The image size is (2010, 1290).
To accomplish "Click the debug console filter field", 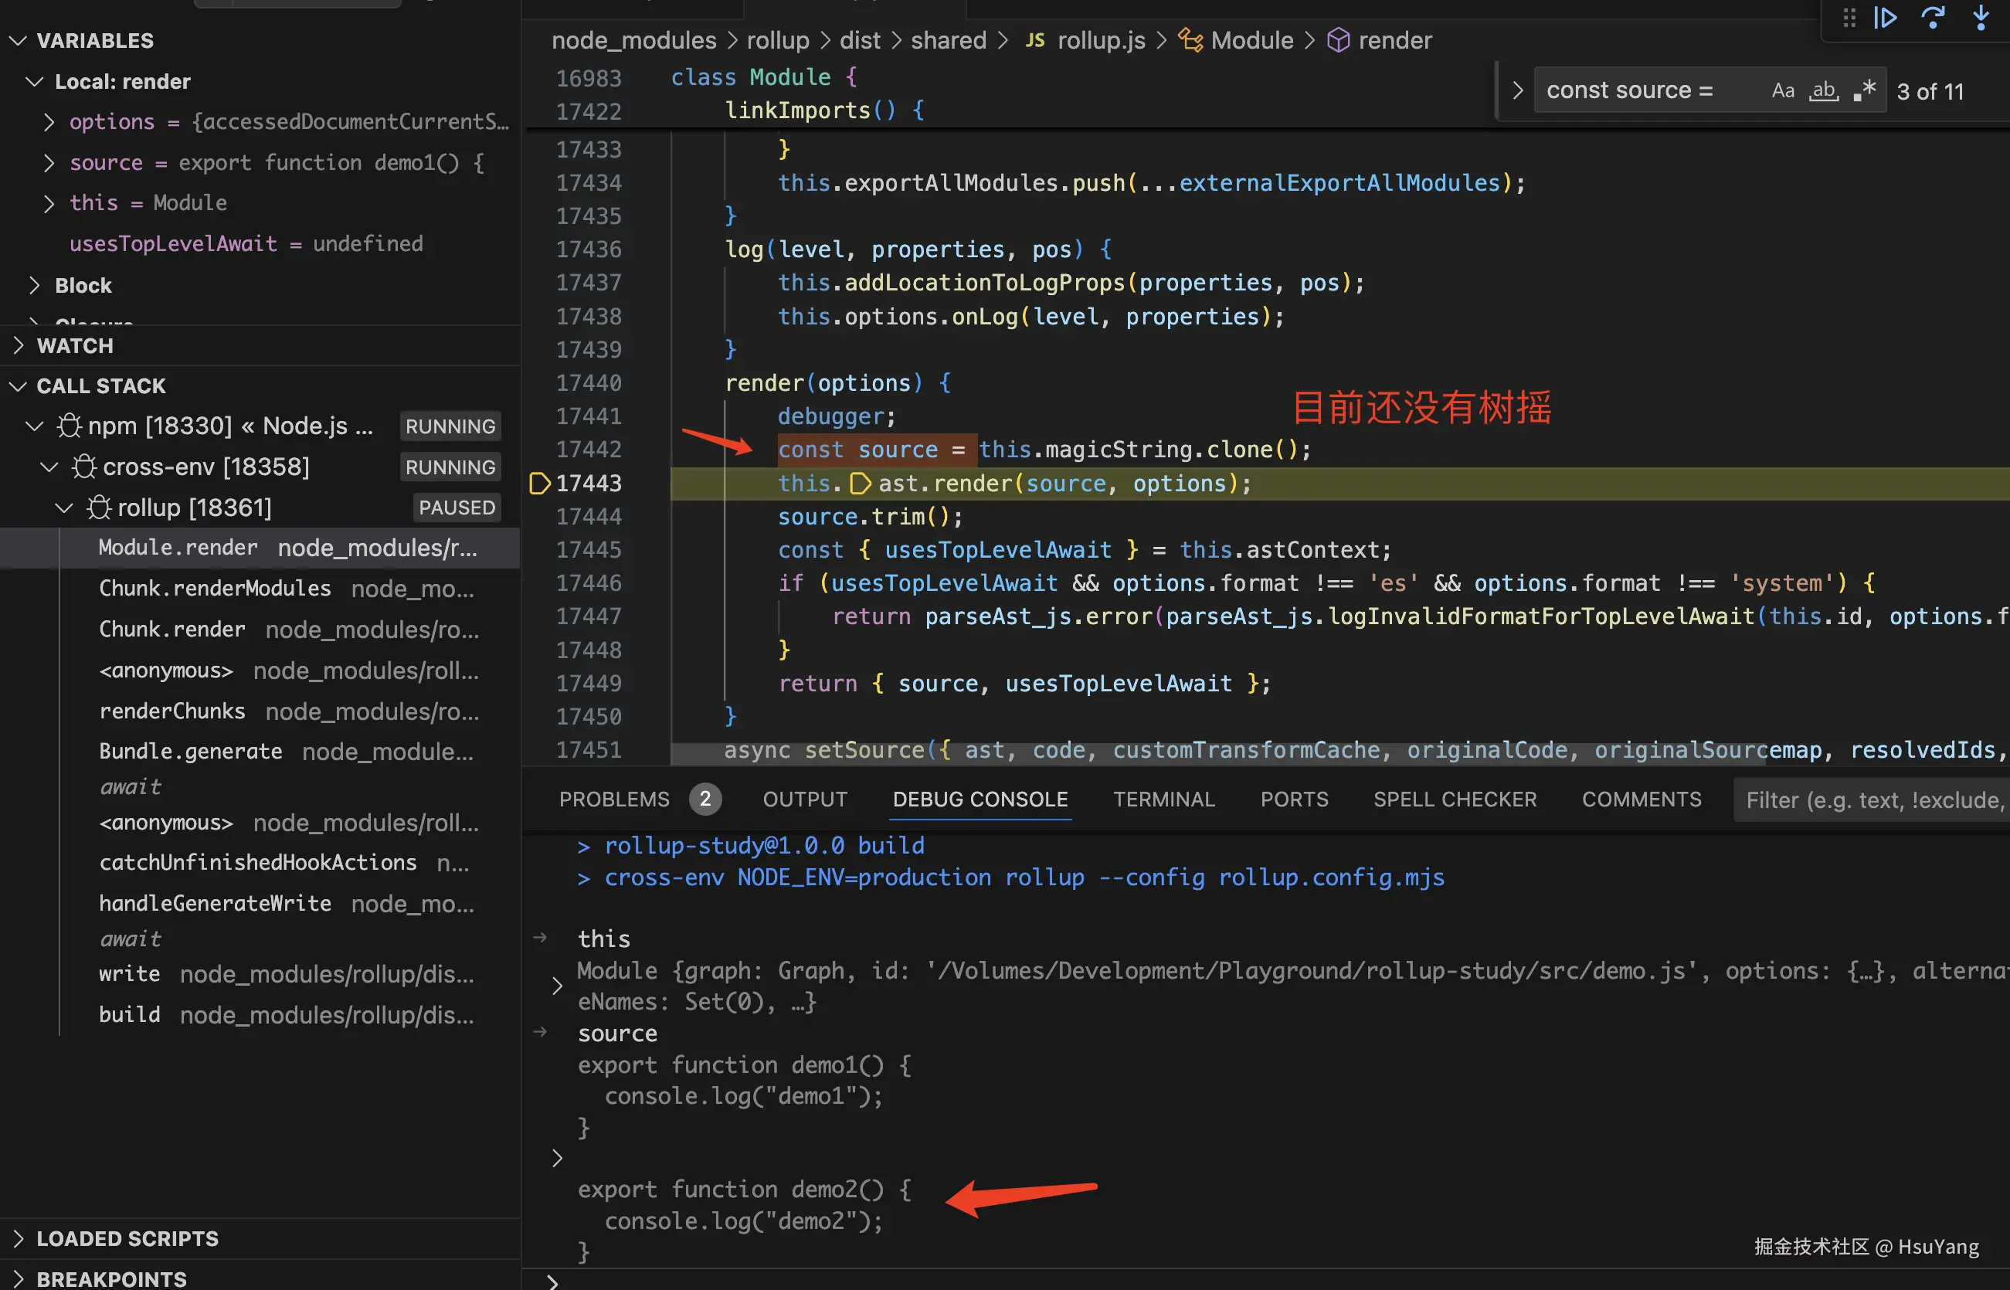I will click(x=1872, y=800).
